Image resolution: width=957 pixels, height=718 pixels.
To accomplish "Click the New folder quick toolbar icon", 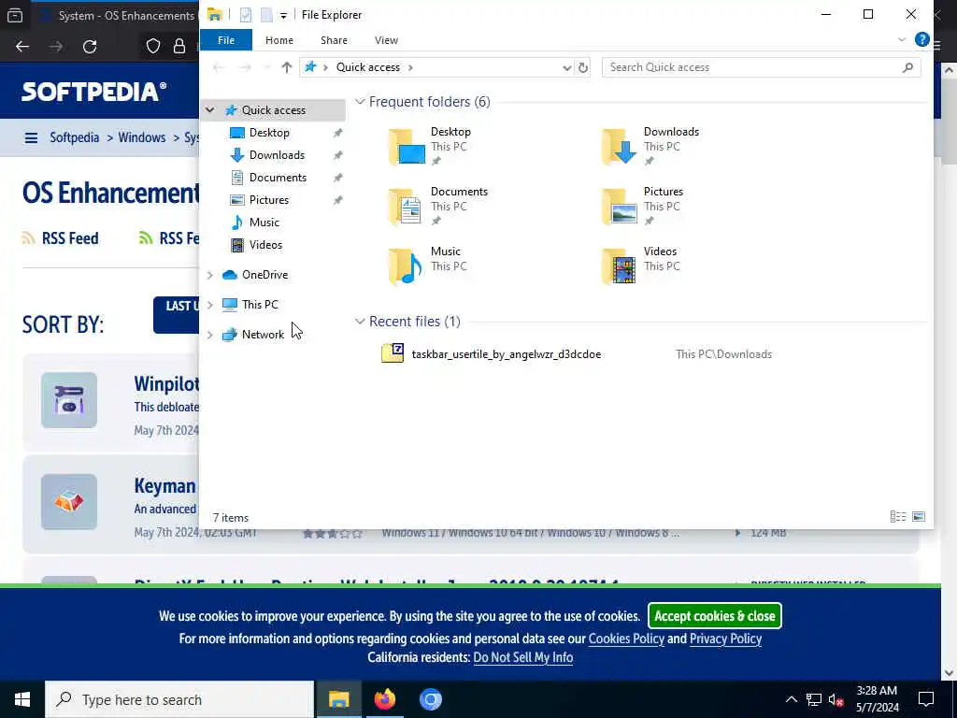I will coord(266,15).
